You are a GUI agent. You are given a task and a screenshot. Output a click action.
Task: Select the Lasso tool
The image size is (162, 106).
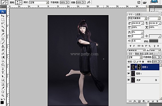(3, 24)
